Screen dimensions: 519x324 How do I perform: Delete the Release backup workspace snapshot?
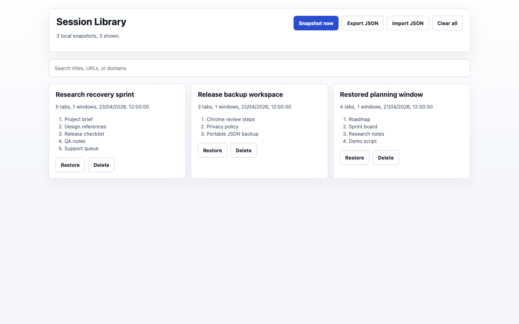(x=243, y=150)
